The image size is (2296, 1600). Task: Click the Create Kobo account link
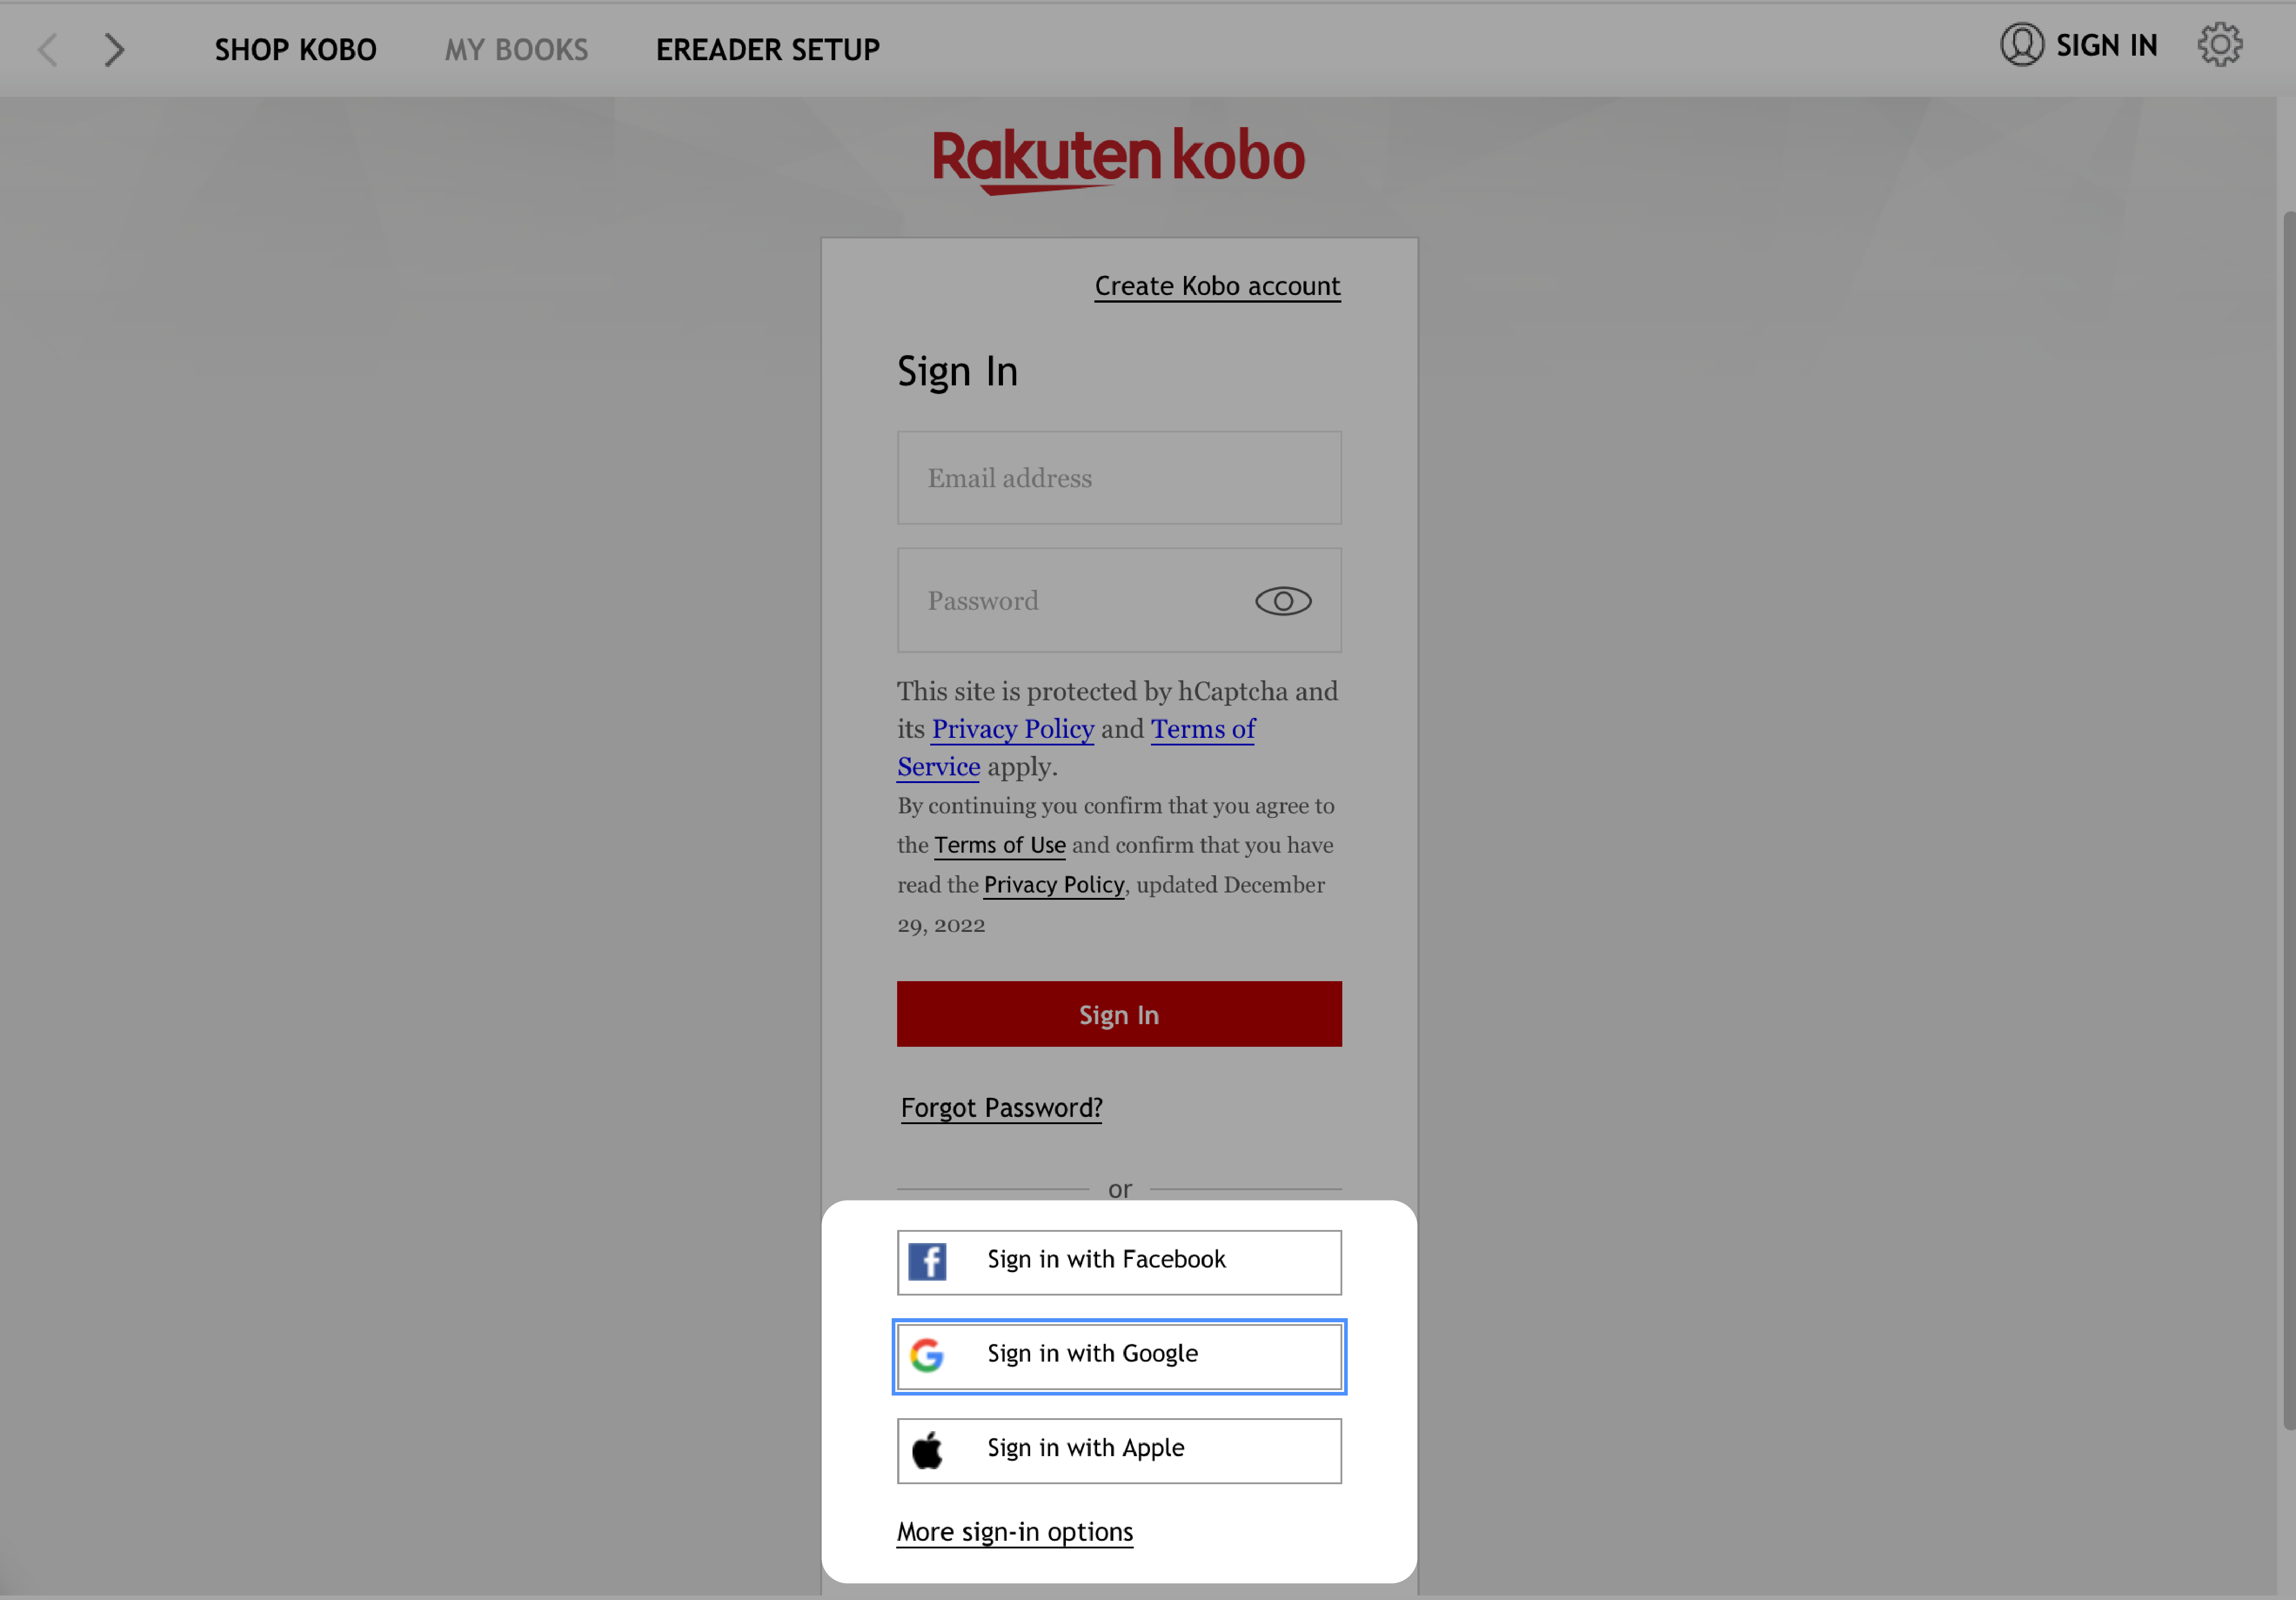[1216, 285]
